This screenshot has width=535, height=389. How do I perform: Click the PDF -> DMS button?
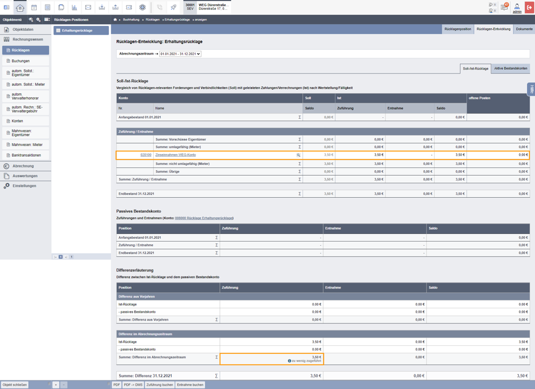(x=133, y=385)
